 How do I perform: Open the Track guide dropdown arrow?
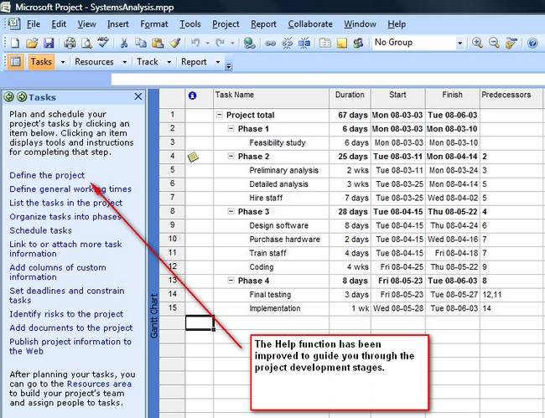tap(169, 62)
